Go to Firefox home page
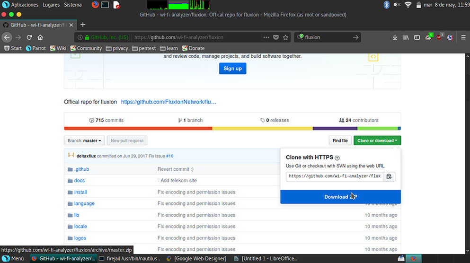The width and height of the screenshot is (470, 263). point(40,37)
